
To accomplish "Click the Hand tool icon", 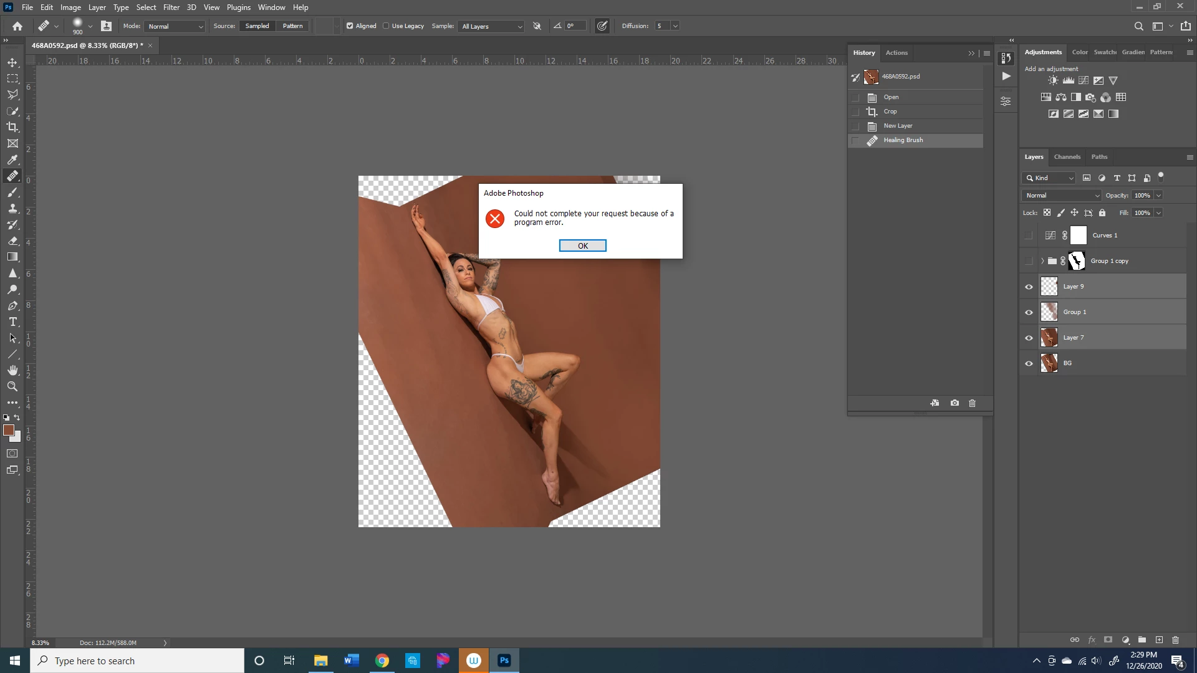I will (12, 370).
